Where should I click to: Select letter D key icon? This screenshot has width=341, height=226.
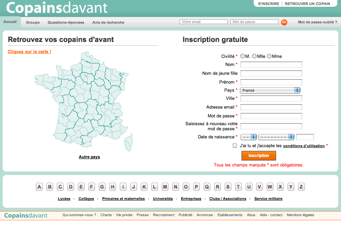(71, 187)
